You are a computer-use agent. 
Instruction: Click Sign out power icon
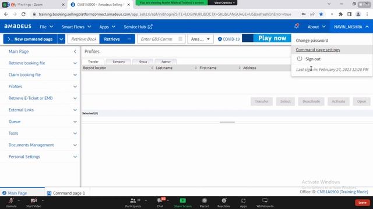click(300, 59)
